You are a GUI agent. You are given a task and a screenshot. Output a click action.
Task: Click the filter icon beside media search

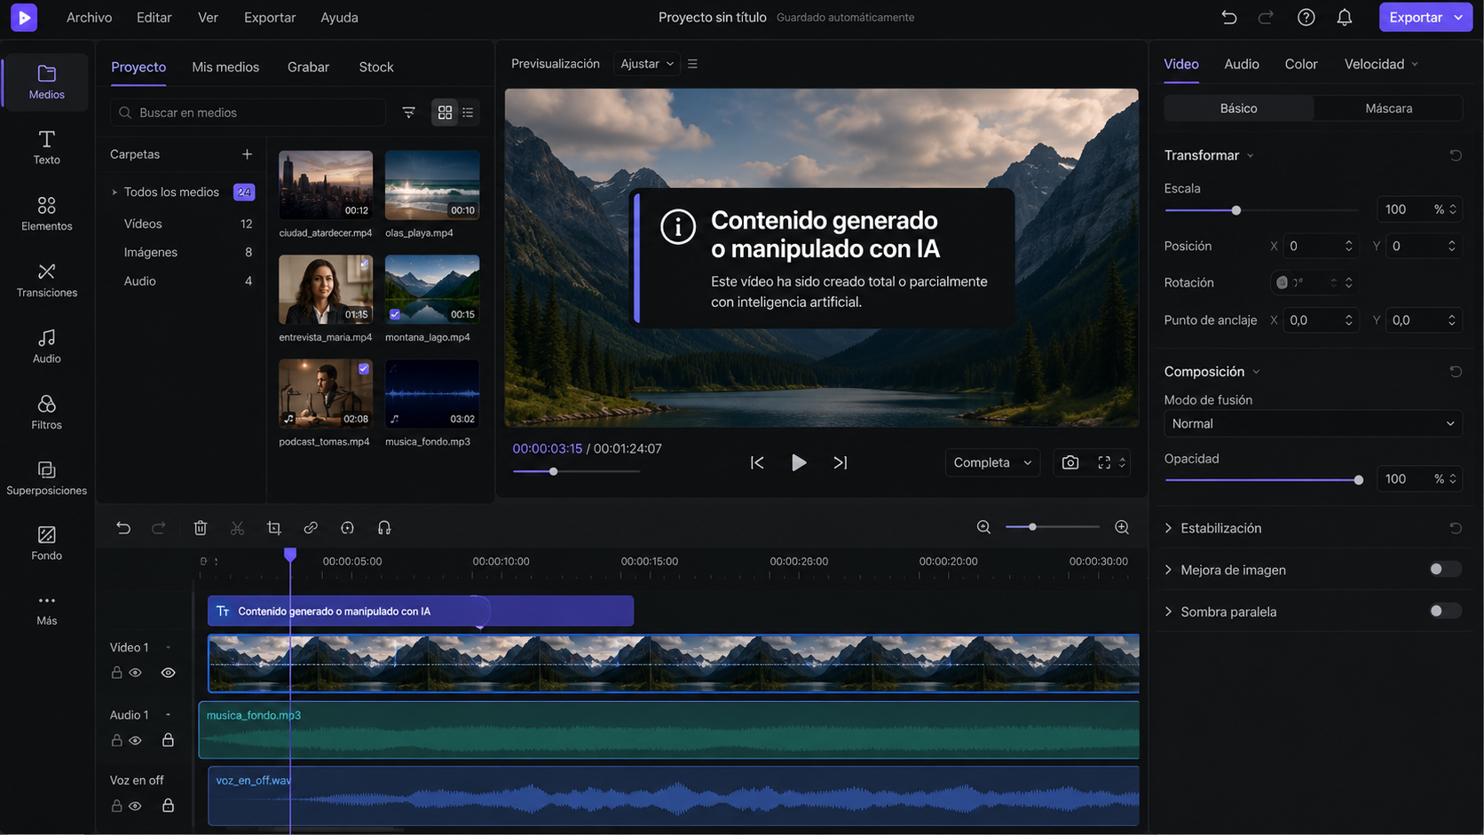(408, 113)
